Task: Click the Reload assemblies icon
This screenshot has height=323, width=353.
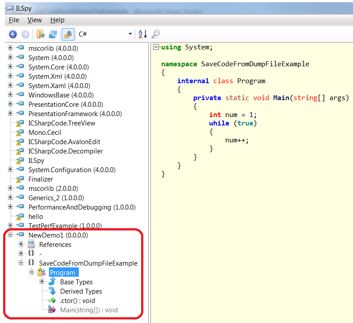Action: (x=53, y=34)
